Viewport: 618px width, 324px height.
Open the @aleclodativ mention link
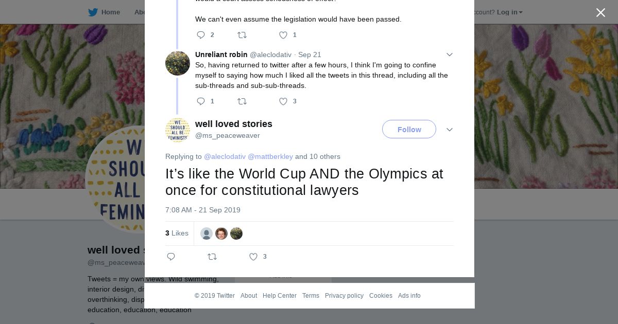225,156
